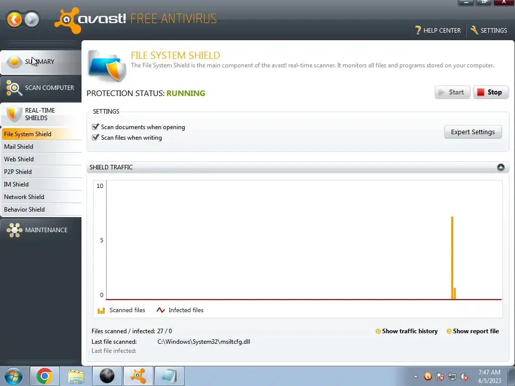Show report file

[473, 331]
